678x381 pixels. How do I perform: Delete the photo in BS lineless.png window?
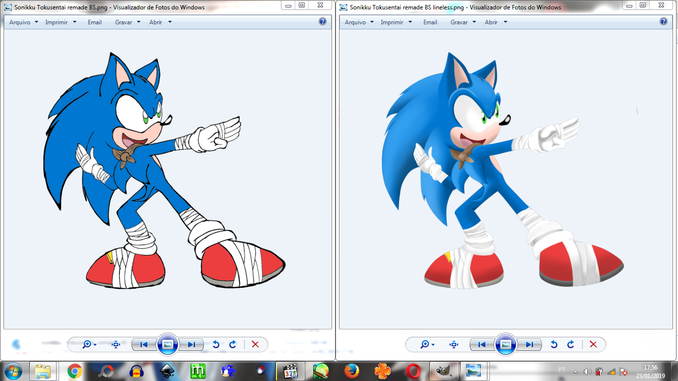coord(593,344)
